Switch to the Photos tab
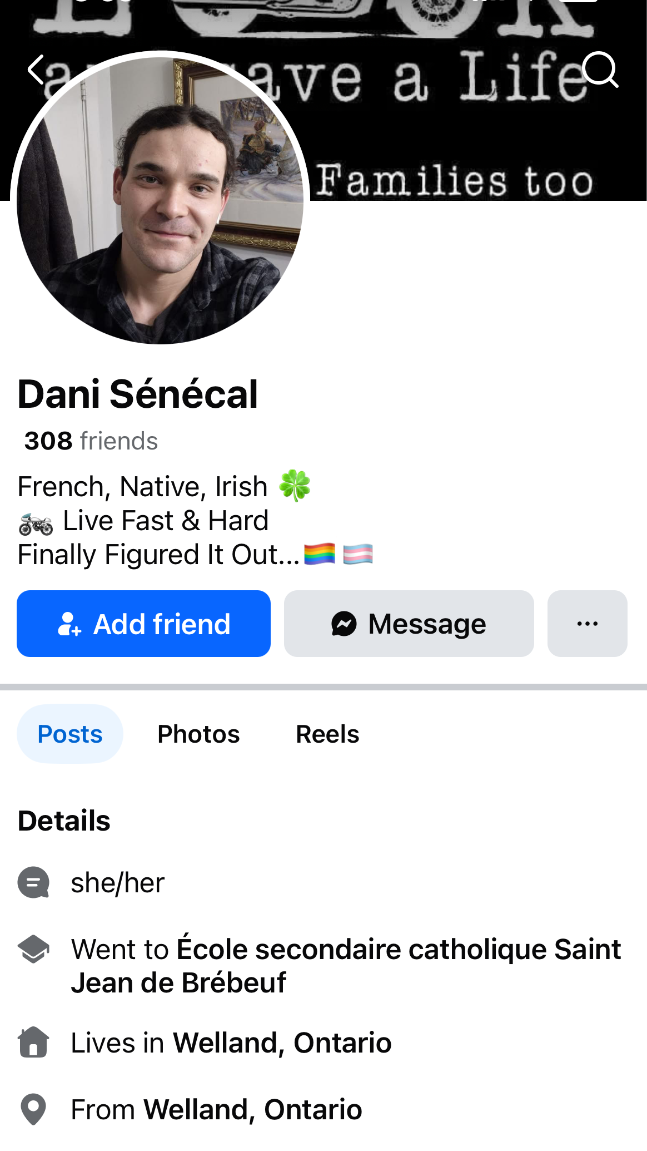647x1151 pixels. [198, 734]
